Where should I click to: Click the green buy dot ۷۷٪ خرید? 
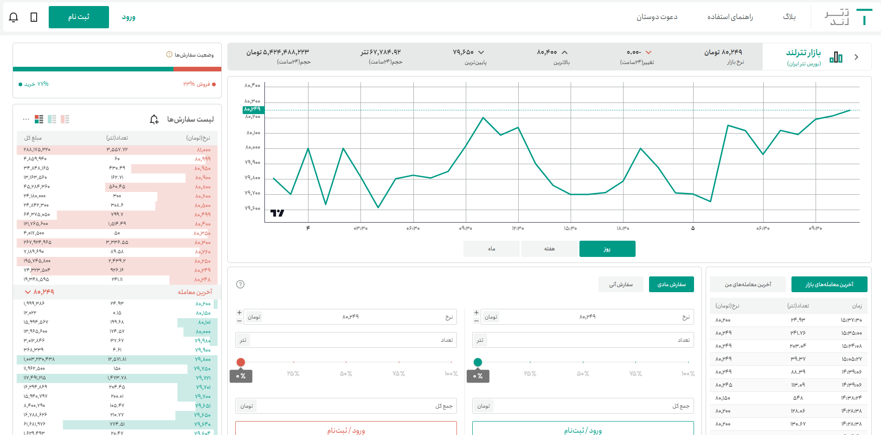pos(20,84)
